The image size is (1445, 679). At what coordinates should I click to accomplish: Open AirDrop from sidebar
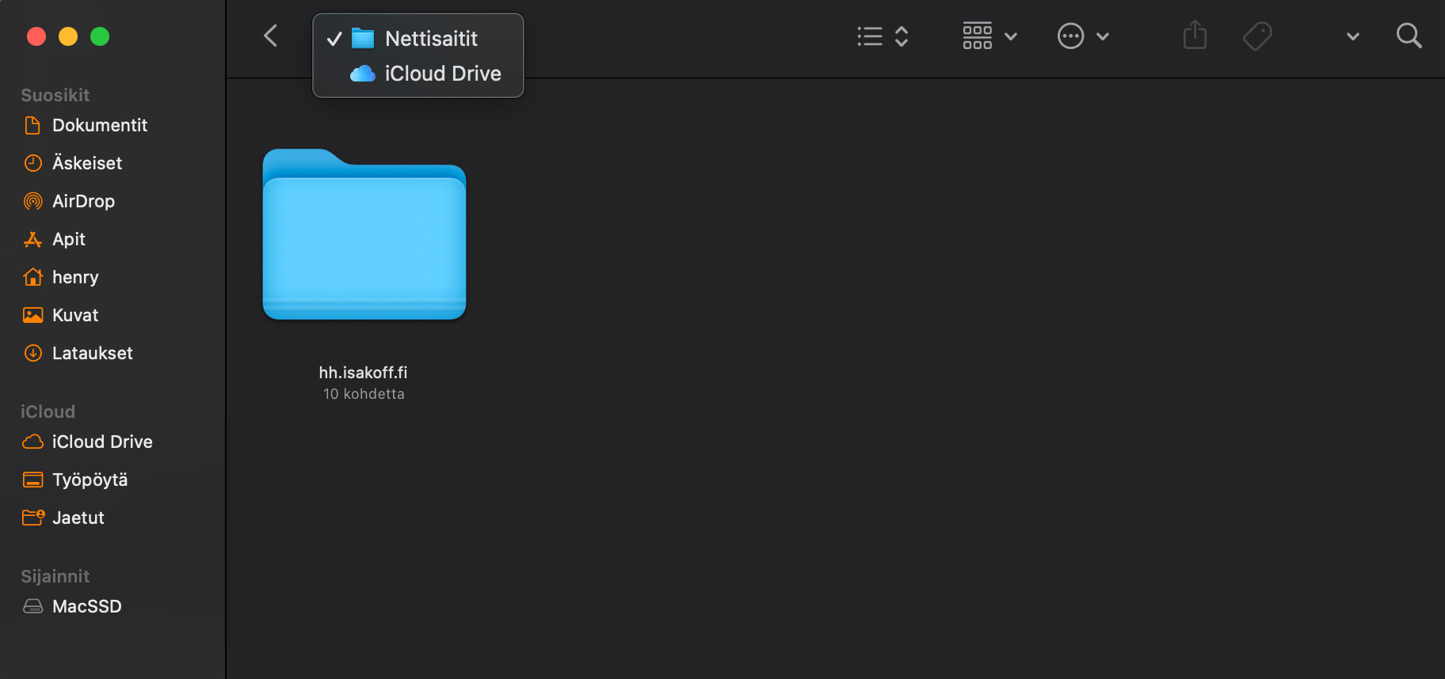(83, 201)
